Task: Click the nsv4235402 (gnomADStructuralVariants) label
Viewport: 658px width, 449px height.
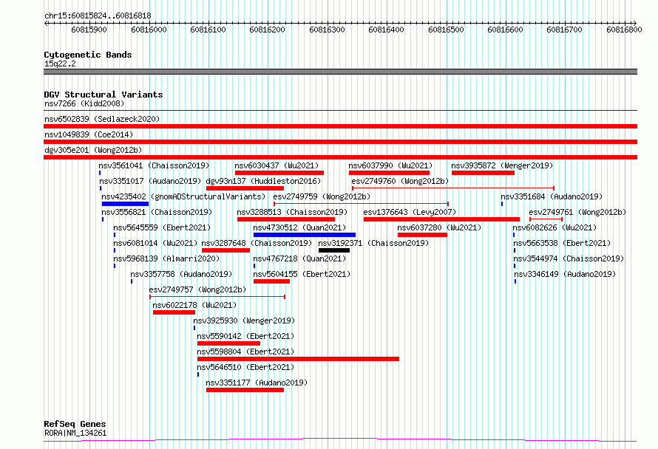Action: [184, 196]
